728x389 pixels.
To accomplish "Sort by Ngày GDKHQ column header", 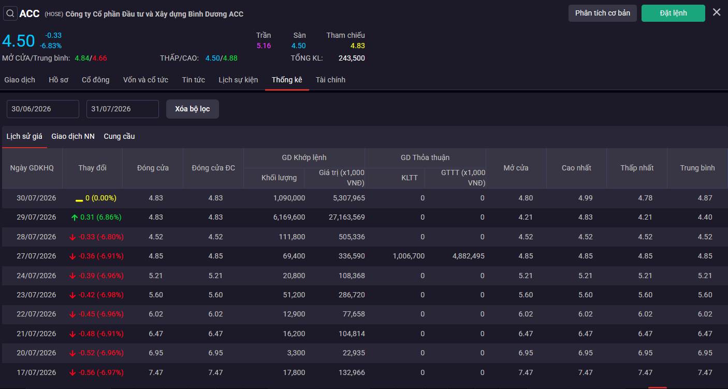I will pos(32,168).
